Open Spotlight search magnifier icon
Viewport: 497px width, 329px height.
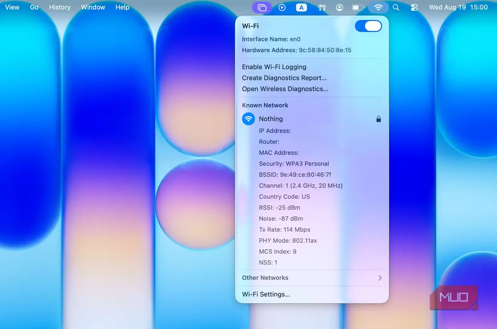pos(396,7)
